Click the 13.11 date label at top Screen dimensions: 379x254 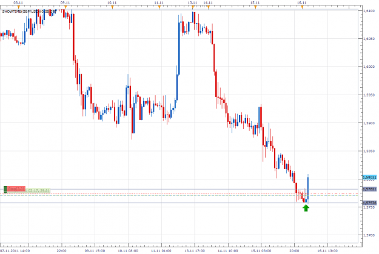point(192,2)
